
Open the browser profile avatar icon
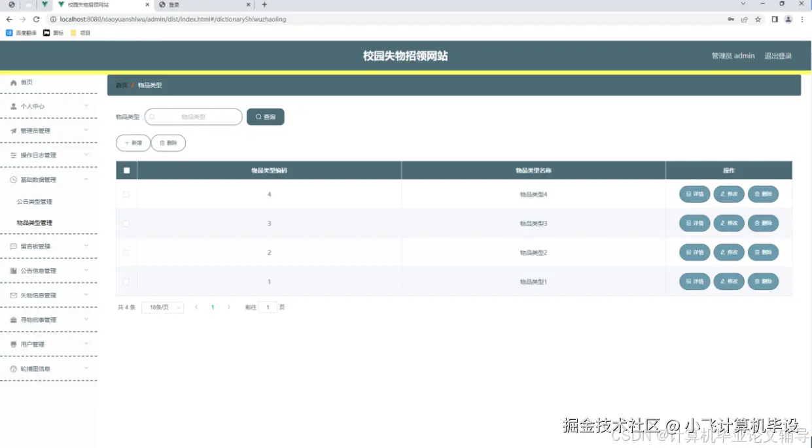point(788,20)
